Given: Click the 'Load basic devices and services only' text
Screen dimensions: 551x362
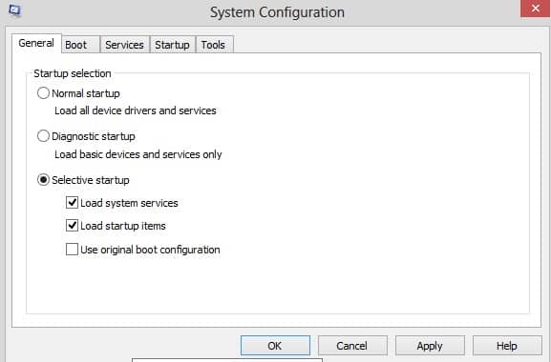Looking at the screenshot, I should point(138,154).
